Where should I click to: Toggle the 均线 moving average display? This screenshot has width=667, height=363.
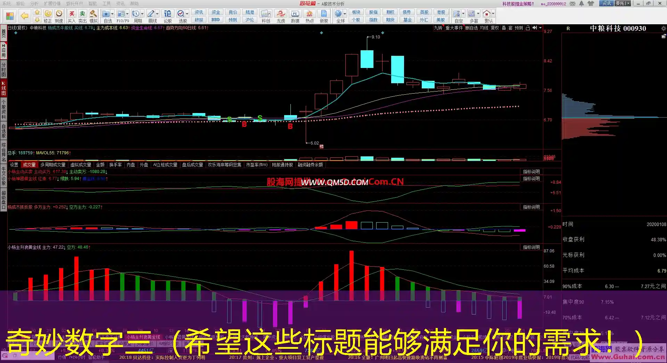pyautogui.click(x=484, y=28)
